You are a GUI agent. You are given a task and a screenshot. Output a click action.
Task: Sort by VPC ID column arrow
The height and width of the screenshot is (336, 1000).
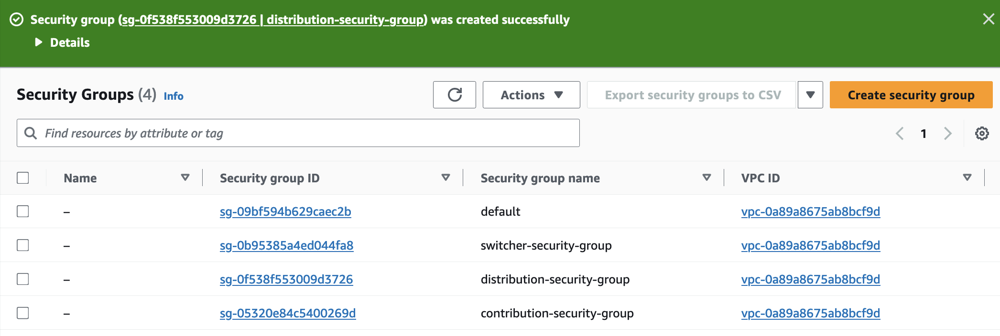tap(967, 178)
